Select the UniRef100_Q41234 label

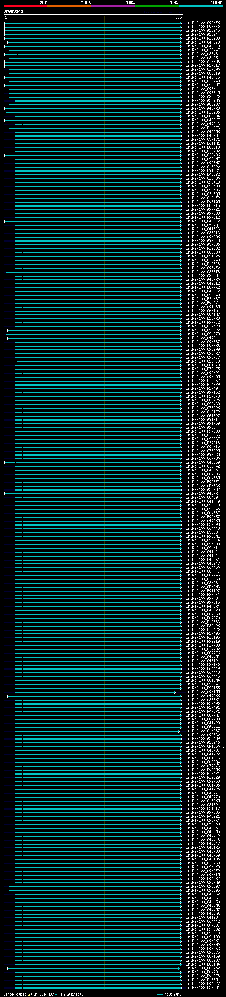coord(203,918)
